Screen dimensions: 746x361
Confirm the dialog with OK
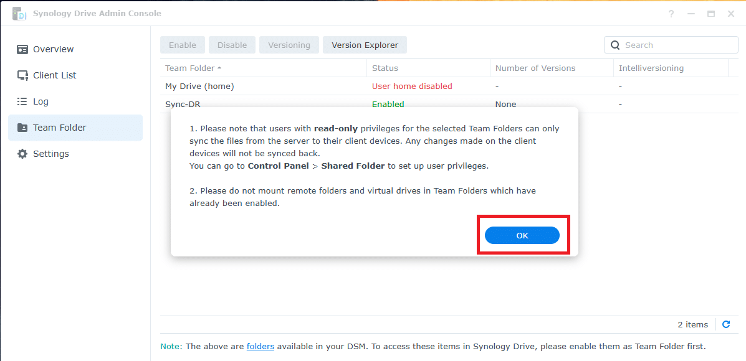click(522, 236)
